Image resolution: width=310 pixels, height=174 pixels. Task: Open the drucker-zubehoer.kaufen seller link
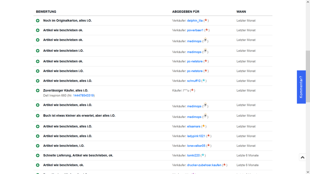pyautogui.click(x=204, y=165)
